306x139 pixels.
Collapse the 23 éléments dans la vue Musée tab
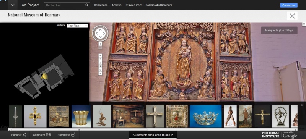tap(153, 135)
